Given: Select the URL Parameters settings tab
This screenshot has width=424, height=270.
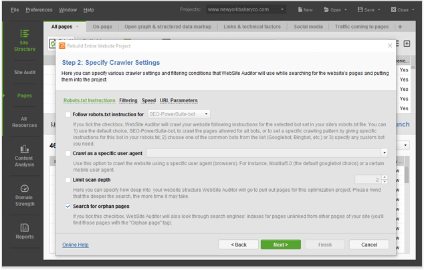Looking at the screenshot, I should [179, 100].
